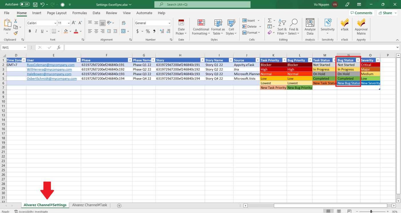
Task: Click the Save icon in the title bar
Action: coord(35,5)
